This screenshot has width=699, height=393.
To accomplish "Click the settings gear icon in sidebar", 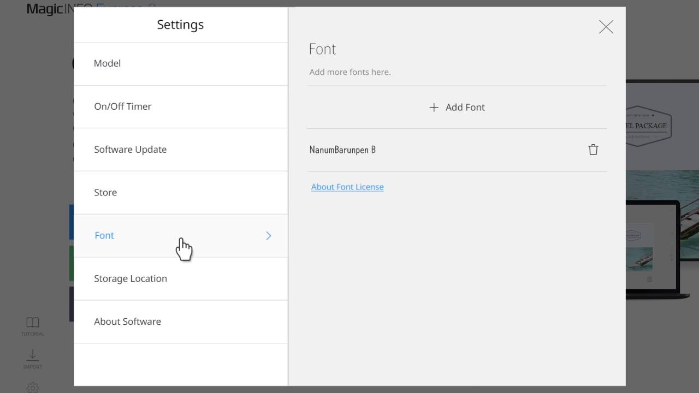I will coord(33,388).
